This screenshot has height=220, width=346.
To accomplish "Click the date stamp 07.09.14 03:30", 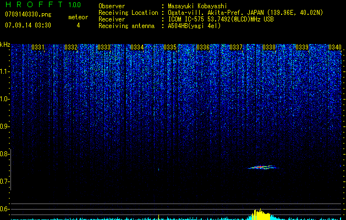I will (x=28, y=25).
